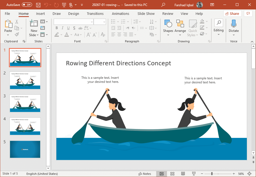Viewport: 256px width, 177px height.
Task: Open the Transitions ribbon tab
Action: 95,14
